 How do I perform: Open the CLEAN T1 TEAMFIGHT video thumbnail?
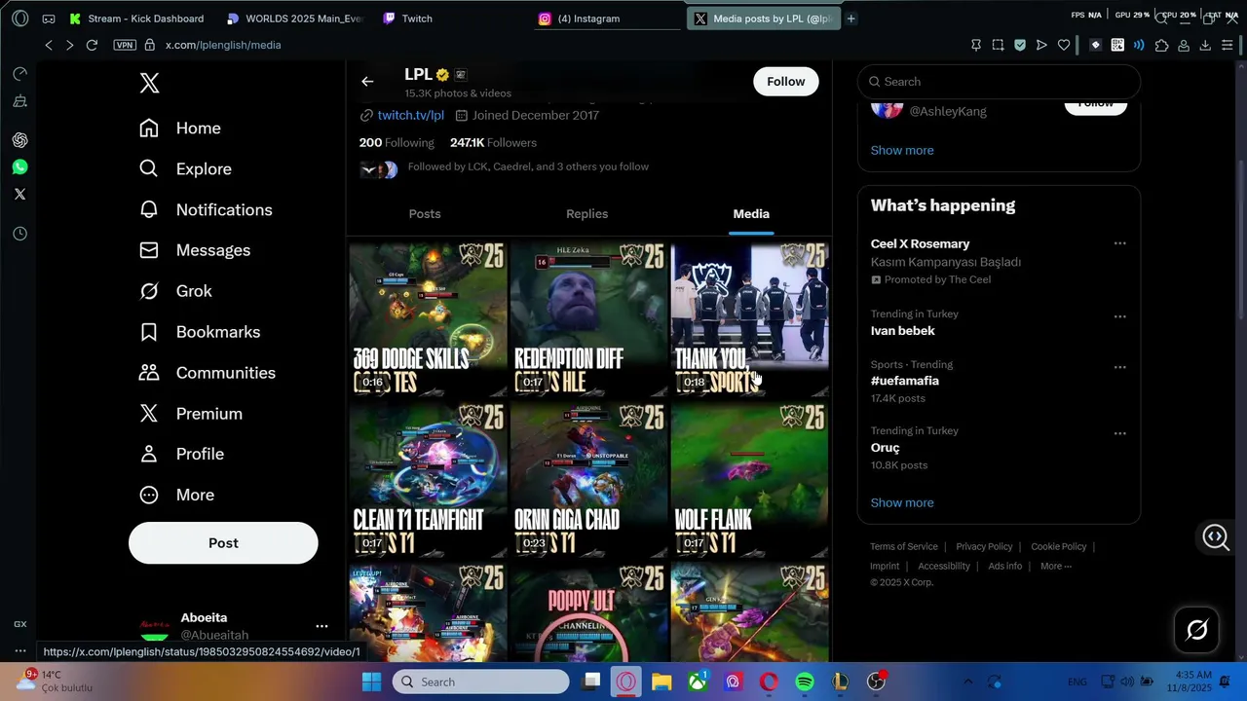click(x=428, y=480)
